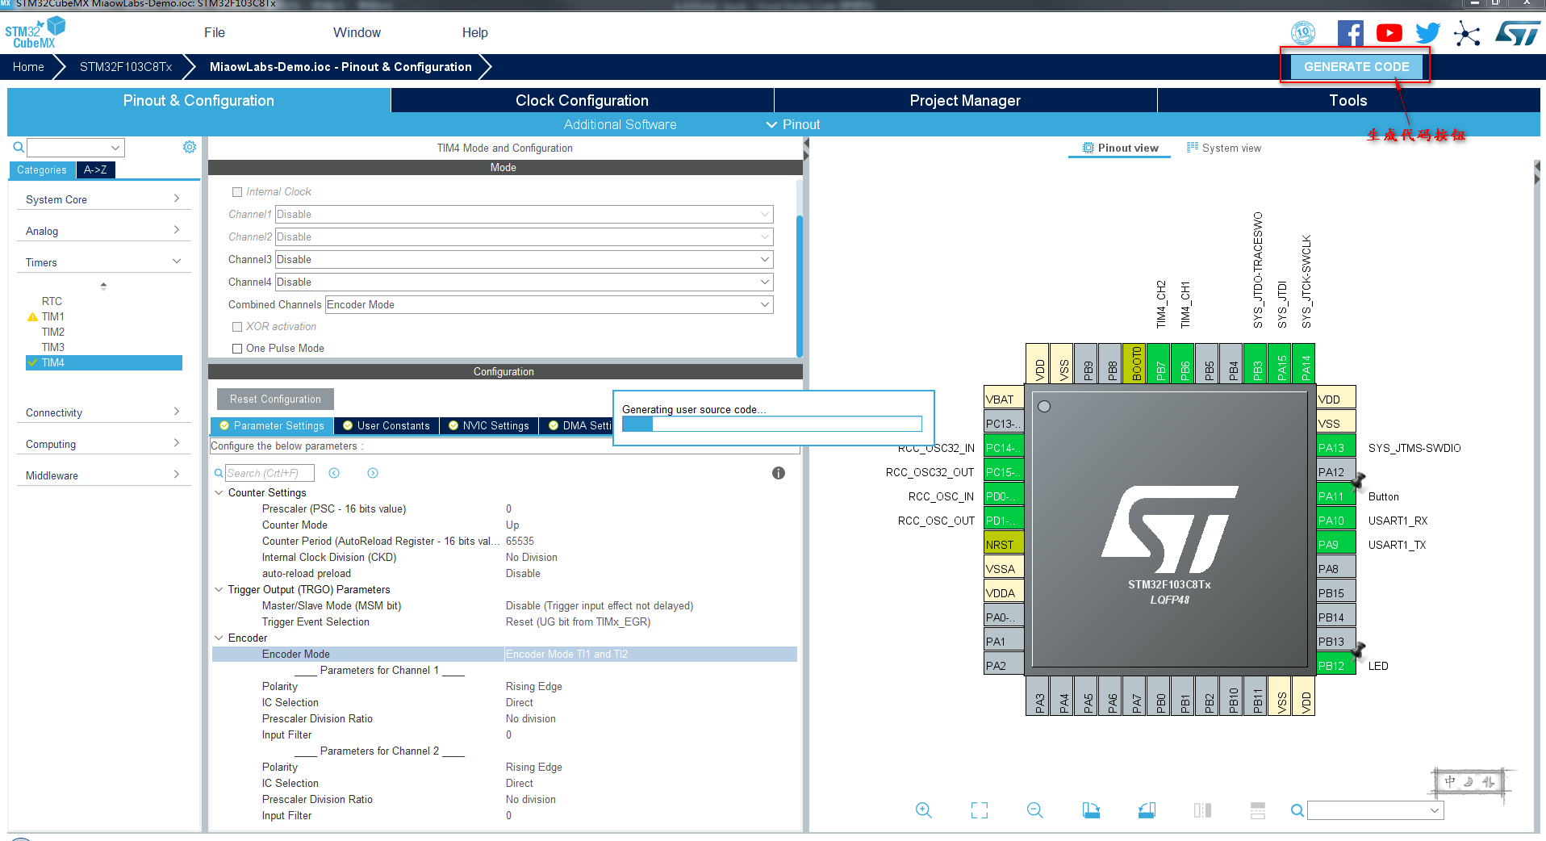Expand the Middleware category
Image resolution: width=1546 pixels, height=841 pixels.
click(x=103, y=475)
